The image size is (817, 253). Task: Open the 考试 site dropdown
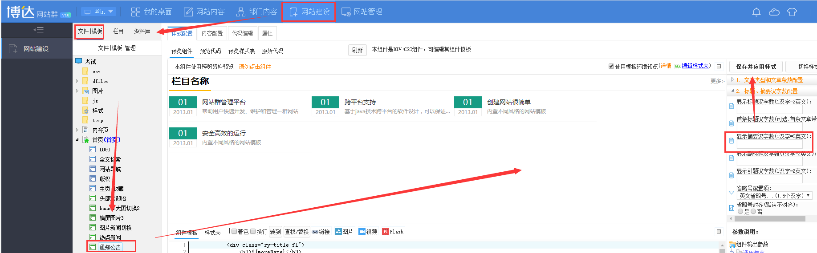pyautogui.click(x=99, y=12)
